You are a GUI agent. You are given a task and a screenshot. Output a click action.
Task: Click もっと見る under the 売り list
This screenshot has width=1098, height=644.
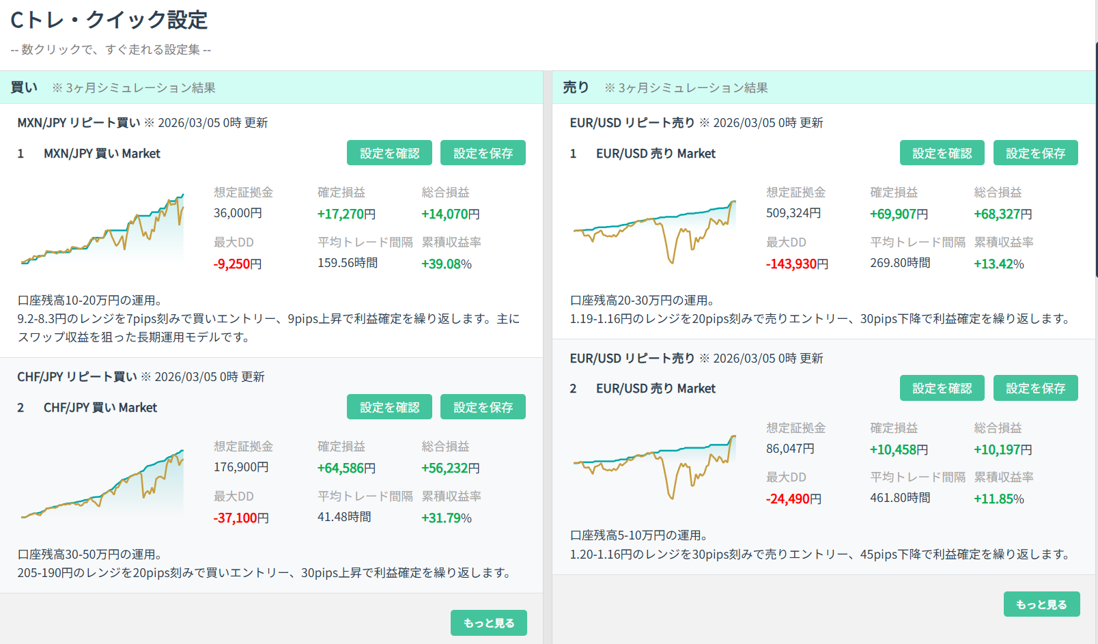[x=1041, y=604]
